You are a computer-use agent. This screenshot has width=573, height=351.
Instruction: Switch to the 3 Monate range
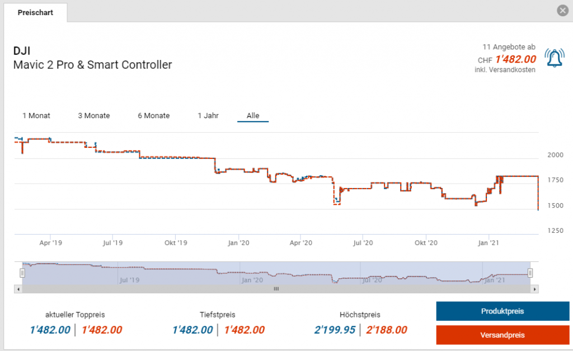[93, 116]
